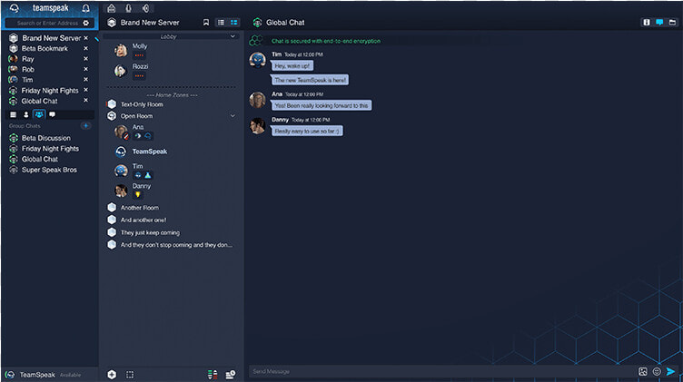Collapse the Lobby channel

pyautogui.click(x=233, y=36)
